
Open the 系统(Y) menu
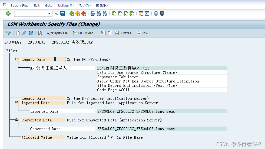click(x=85, y=6)
